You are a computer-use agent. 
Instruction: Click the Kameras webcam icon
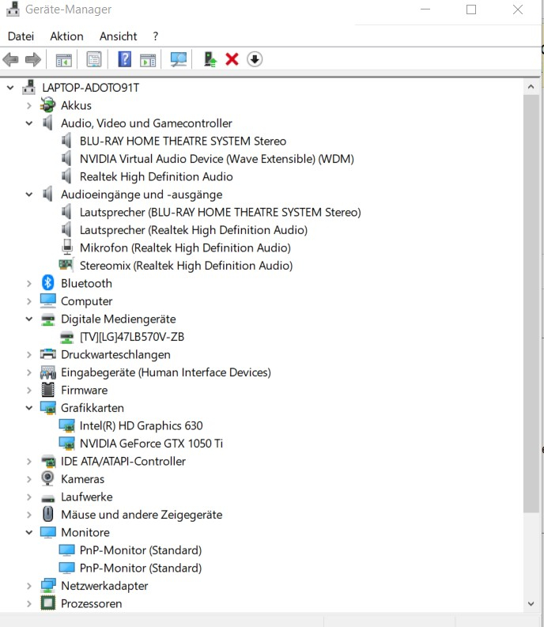[x=48, y=478]
